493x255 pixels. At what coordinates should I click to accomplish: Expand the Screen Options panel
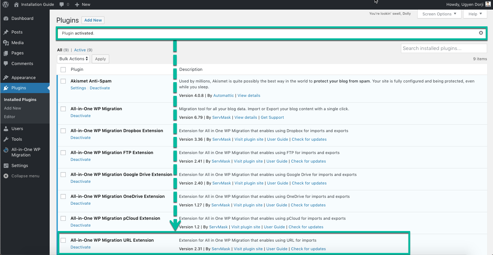pyautogui.click(x=439, y=14)
